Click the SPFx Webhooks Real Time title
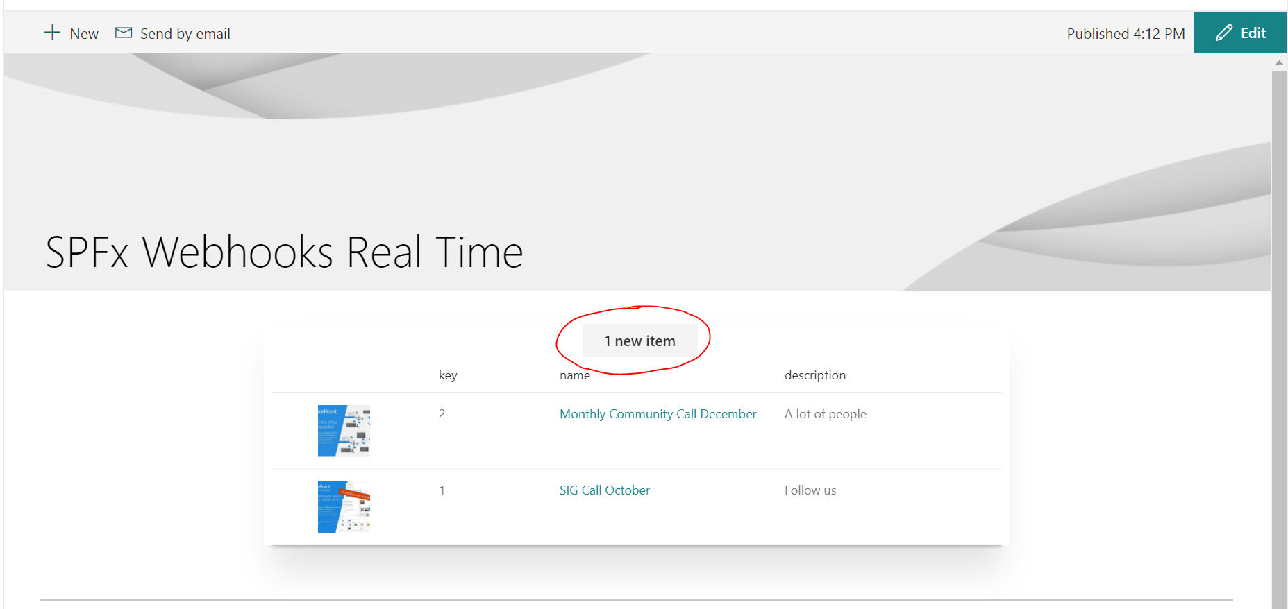Screen dimensions: 1288x609 284,252
